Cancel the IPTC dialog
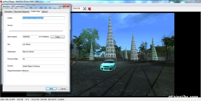Viewport: 201px width, 101px height. point(63,89)
